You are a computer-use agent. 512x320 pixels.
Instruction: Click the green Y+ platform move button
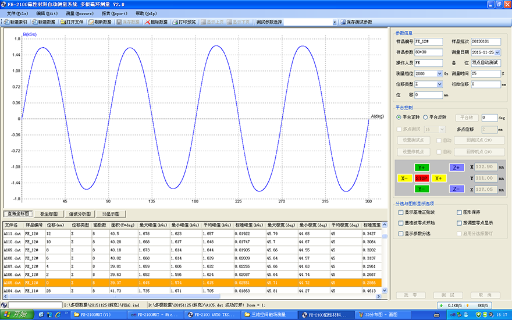point(422,168)
